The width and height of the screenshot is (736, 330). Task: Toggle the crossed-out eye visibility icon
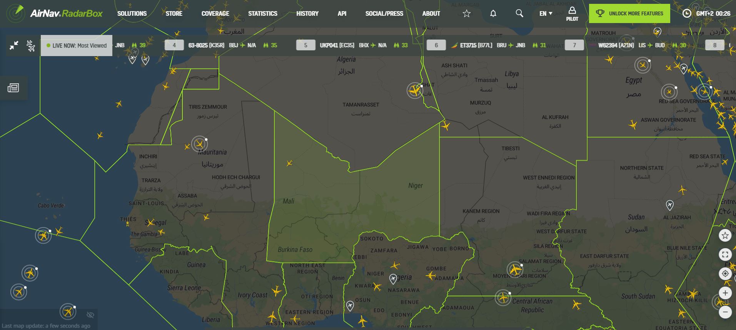point(90,315)
